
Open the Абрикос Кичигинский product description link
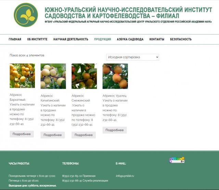tap(53, 110)
